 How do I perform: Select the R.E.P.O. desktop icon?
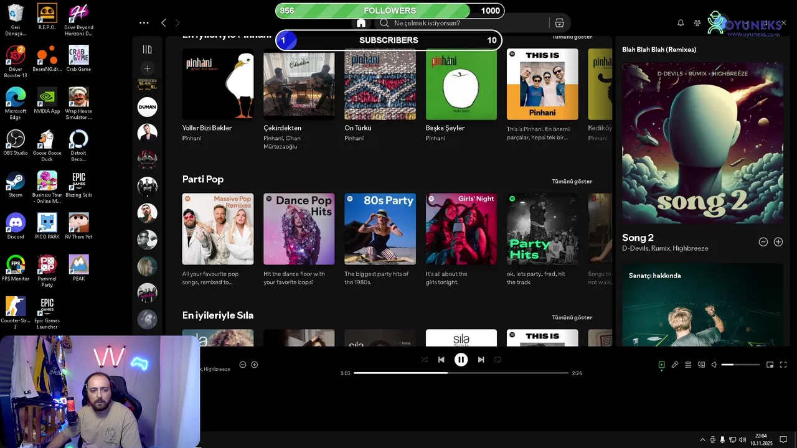[x=47, y=17]
